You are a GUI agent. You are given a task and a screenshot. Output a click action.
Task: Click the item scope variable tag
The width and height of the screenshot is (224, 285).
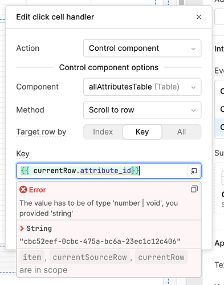(x=32, y=257)
